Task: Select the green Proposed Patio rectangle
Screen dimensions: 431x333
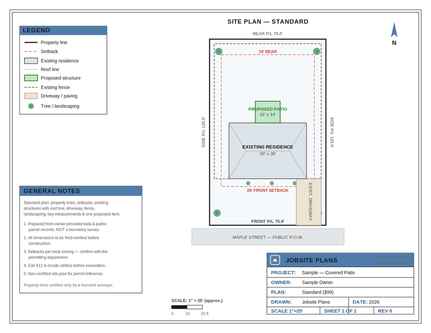Action: [x=268, y=112]
